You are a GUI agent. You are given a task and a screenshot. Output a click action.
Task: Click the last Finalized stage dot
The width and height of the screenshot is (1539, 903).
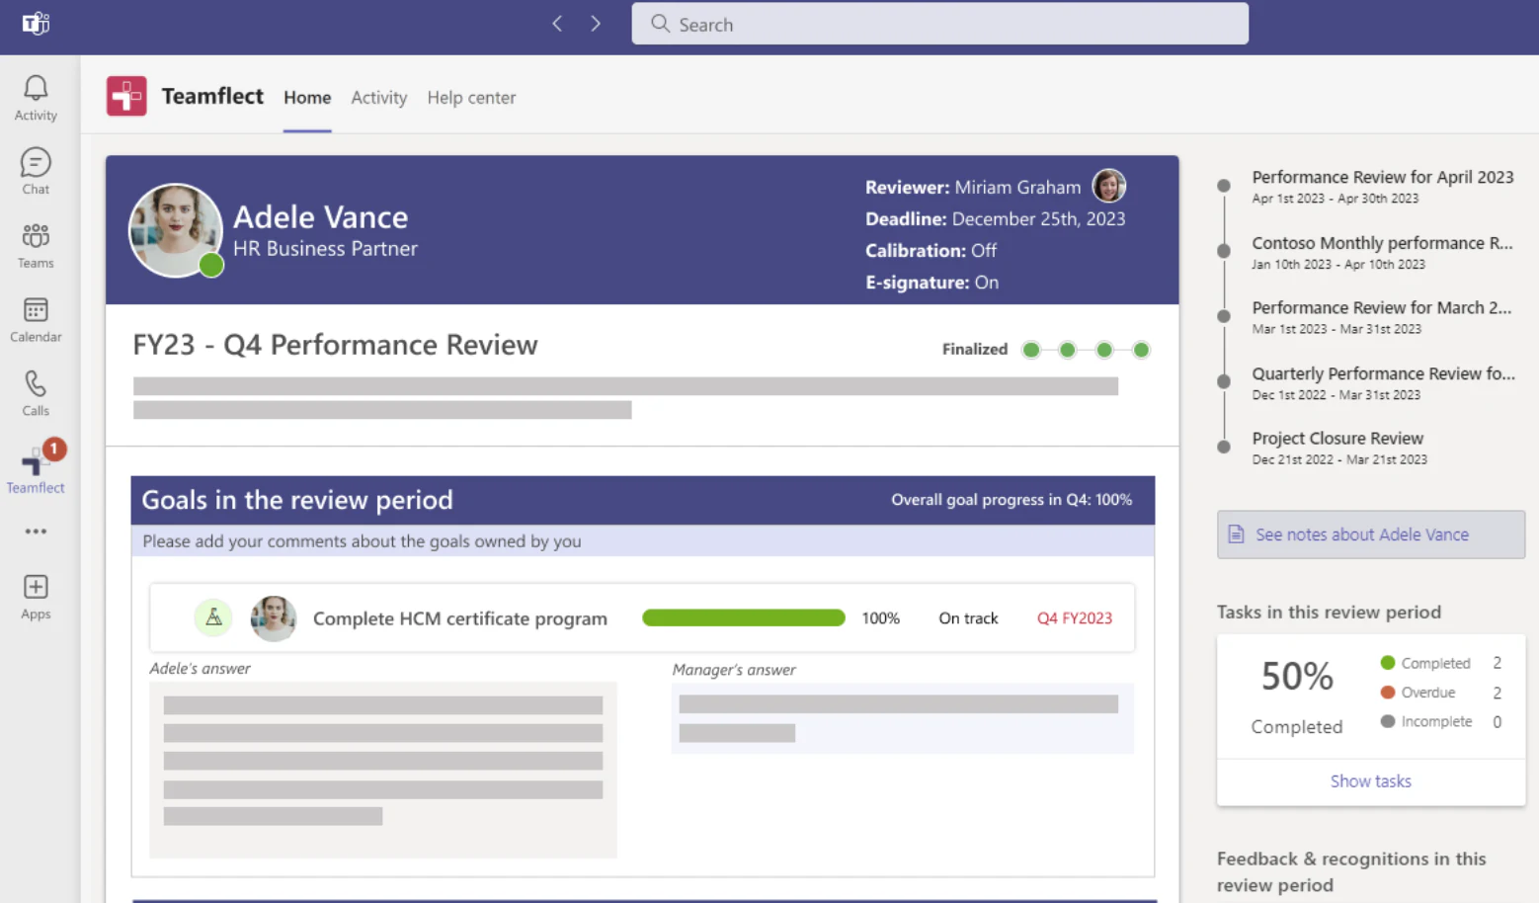(x=1141, y=350)
